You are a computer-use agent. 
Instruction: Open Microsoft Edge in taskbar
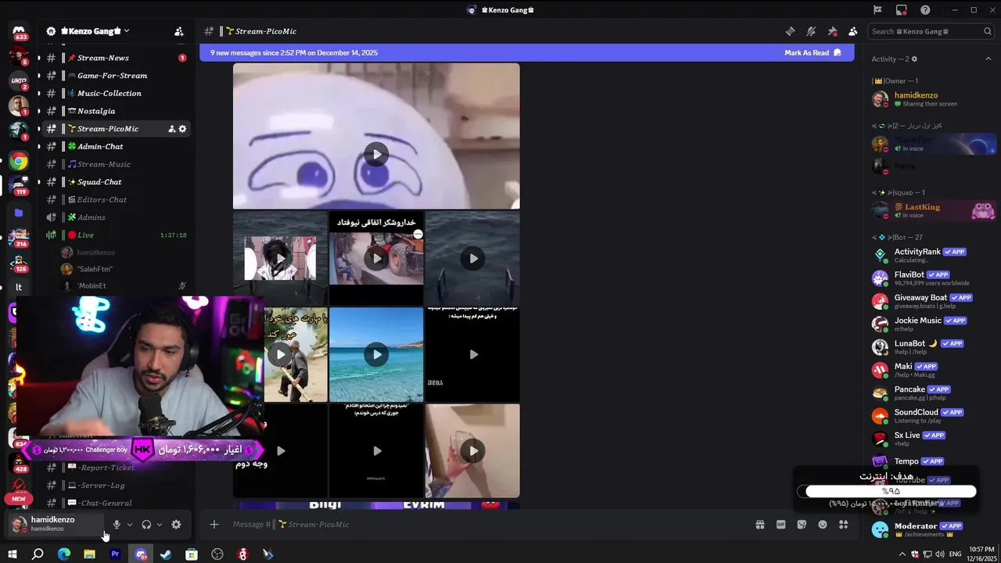click(x=64, y=554)
